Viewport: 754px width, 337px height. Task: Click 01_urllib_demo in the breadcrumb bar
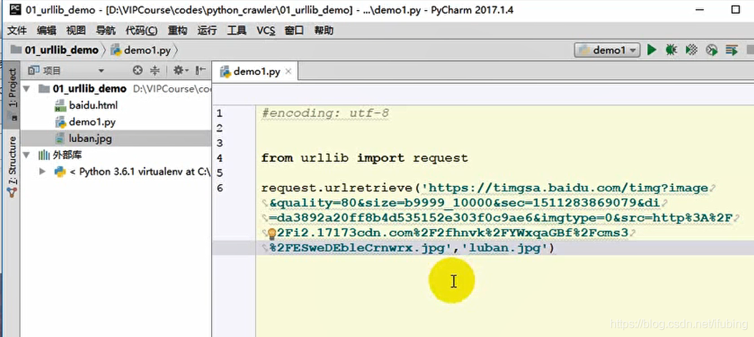click(x=55, y=50)
